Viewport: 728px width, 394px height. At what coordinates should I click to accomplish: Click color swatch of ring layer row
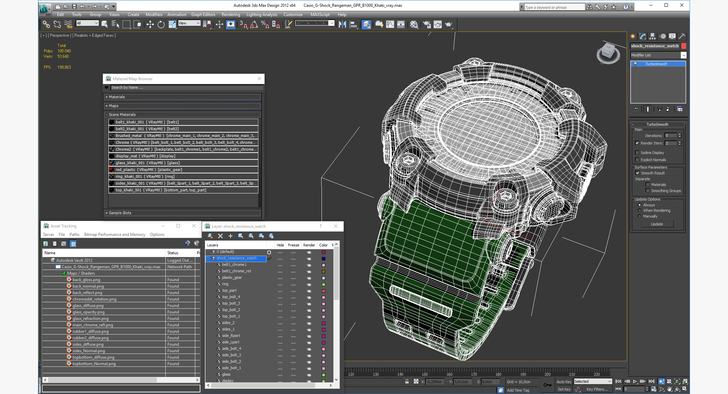tap(324, 285)
